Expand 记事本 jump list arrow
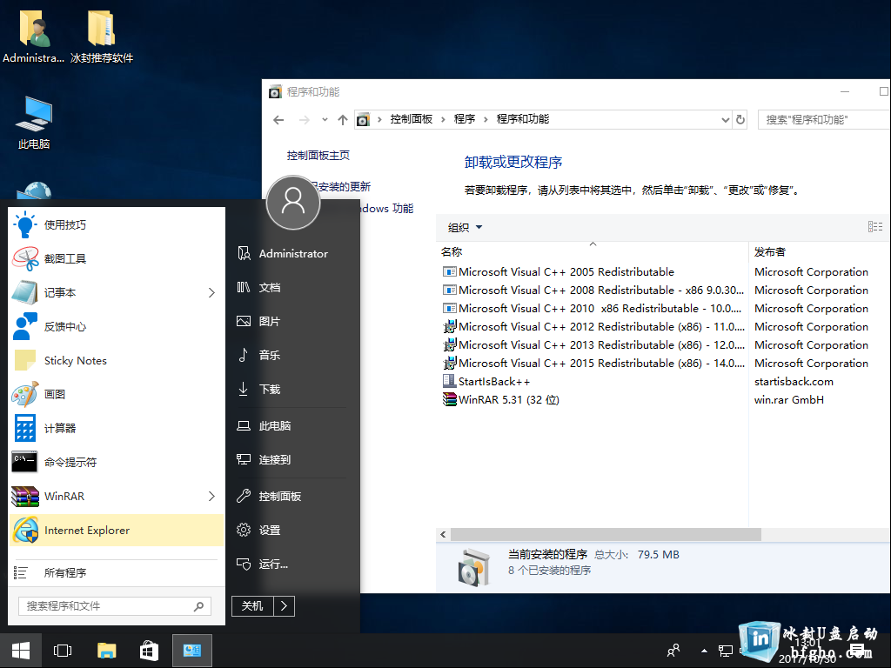The width and height of the screenshot is (891, 668). coord(211,292)
